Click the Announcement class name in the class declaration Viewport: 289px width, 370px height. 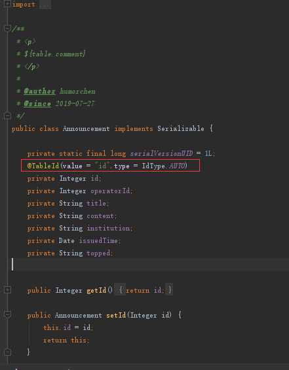click(x=87, y=128)
